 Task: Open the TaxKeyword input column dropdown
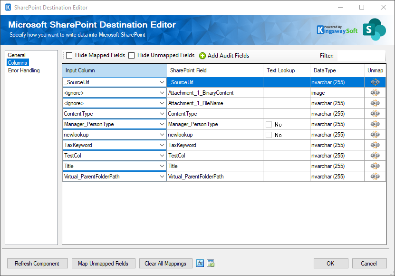point(162,145)
